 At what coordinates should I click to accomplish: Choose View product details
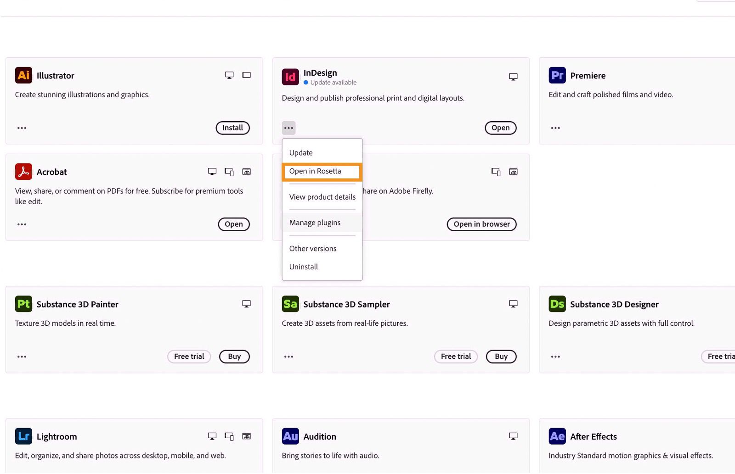point(322,197)
